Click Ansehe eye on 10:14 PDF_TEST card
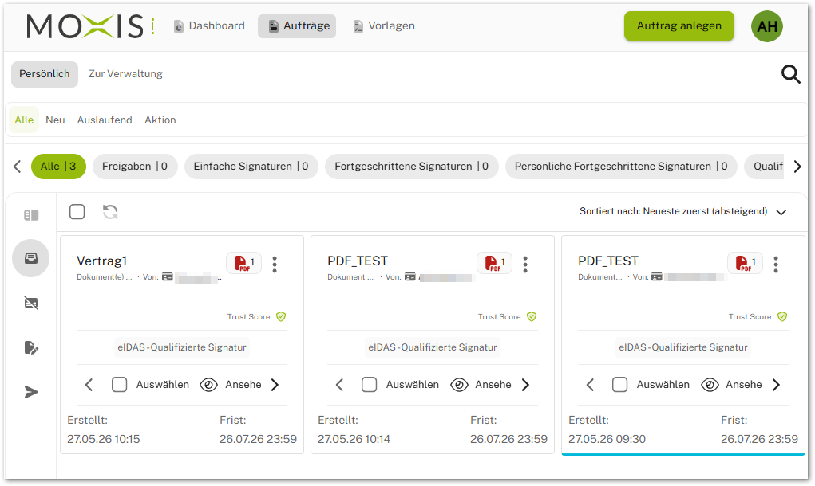This screenshot has width=815, height=486. 460,385
